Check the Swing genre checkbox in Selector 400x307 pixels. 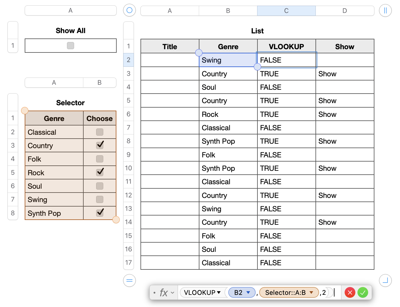point(100,199)
